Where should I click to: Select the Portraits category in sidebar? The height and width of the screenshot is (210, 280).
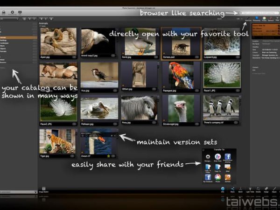[19, 51]
